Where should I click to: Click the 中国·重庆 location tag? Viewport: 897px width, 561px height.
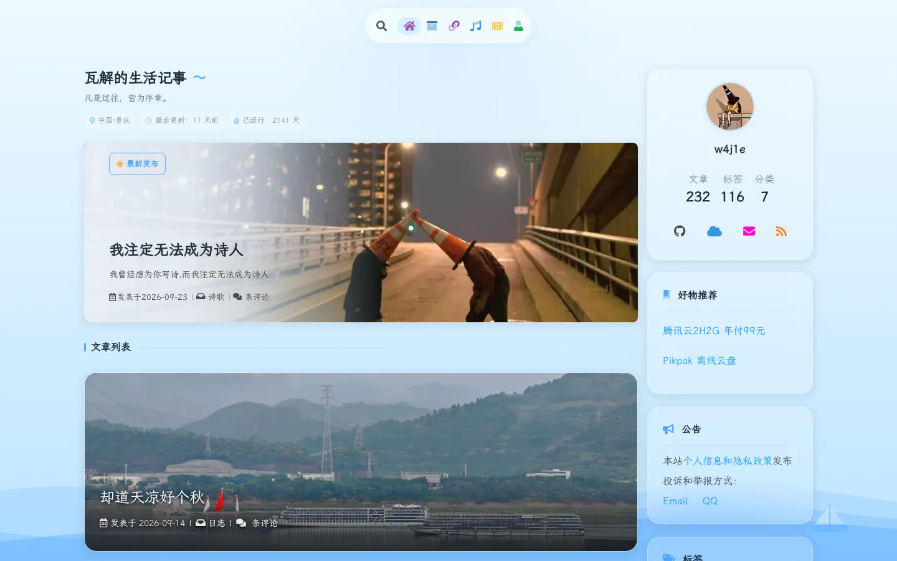[110, 120]
